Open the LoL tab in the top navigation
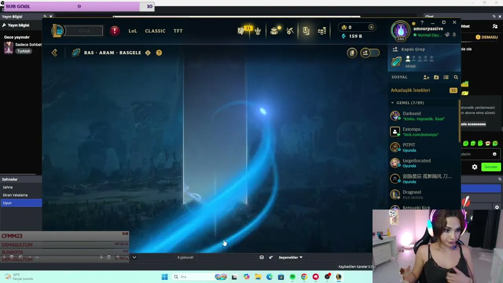Viewport: 503px width, 283px height. coord(133,31)
